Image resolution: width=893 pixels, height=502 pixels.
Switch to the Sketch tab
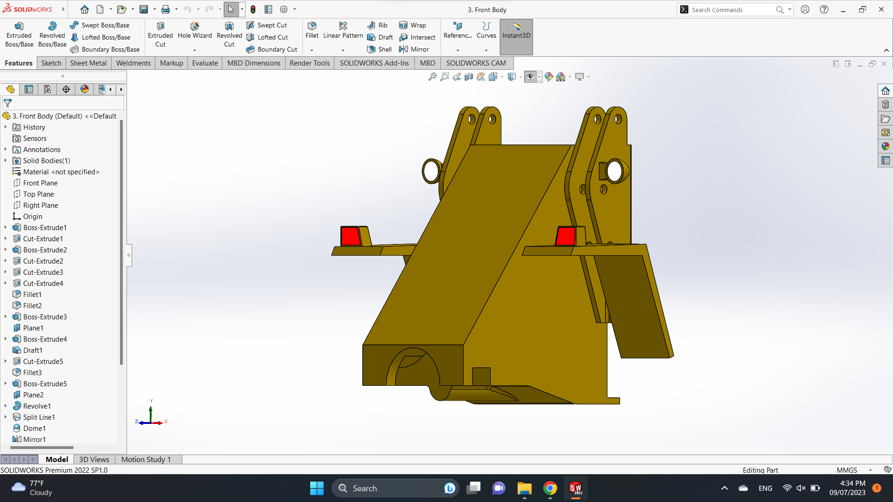[x=51, y=63]
